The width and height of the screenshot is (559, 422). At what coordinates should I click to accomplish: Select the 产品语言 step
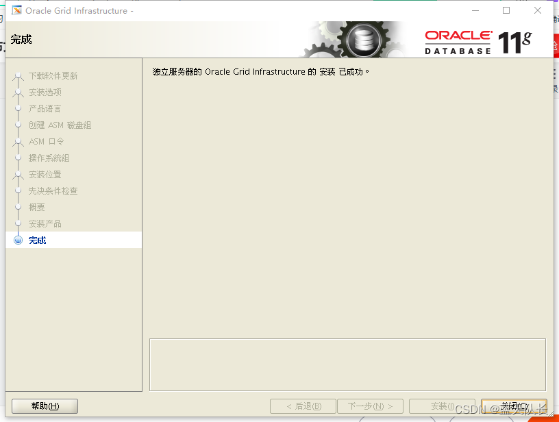pos(45,109)
